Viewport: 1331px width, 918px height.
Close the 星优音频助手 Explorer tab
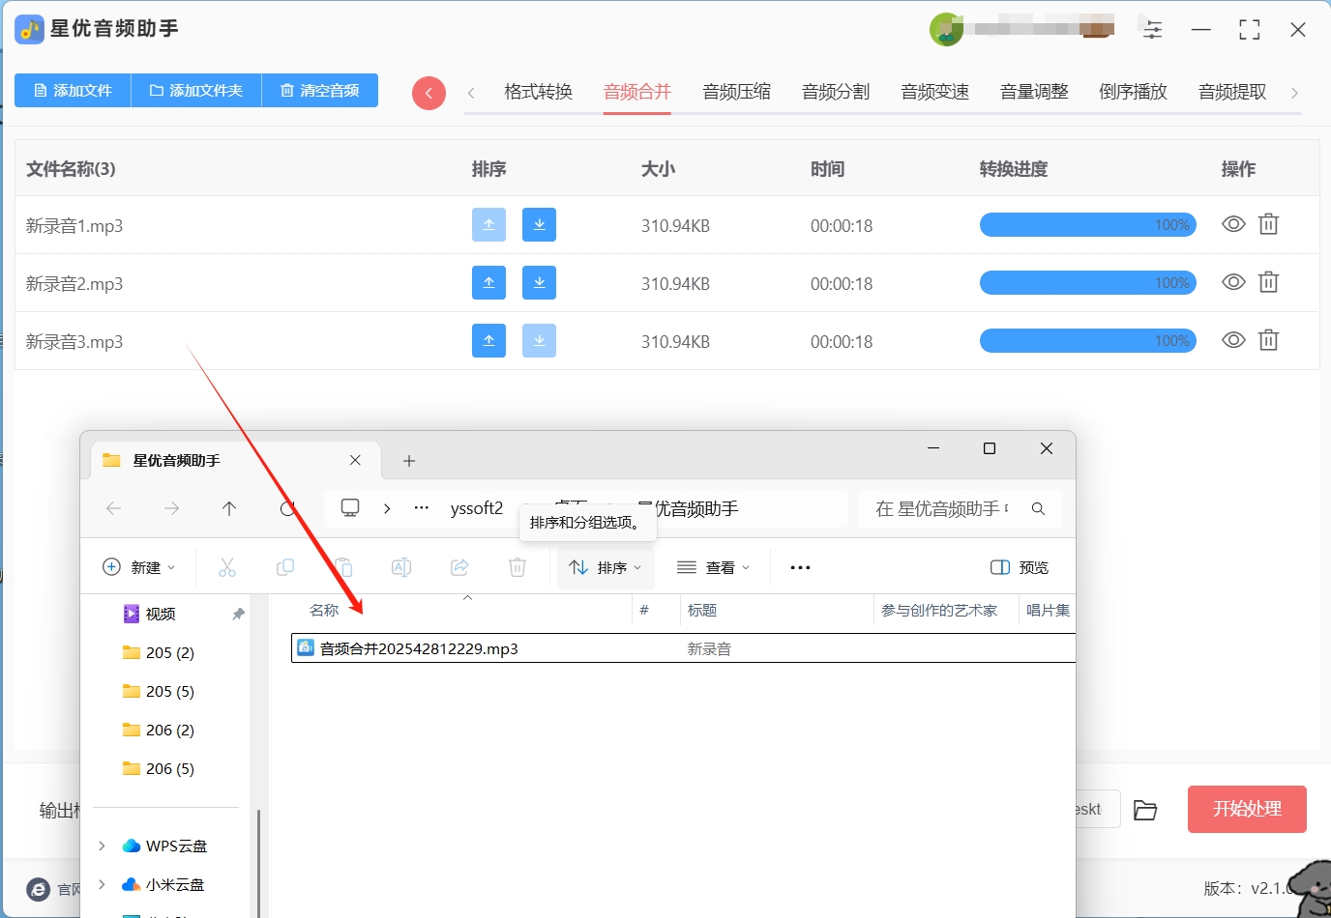tap(355, 460)
